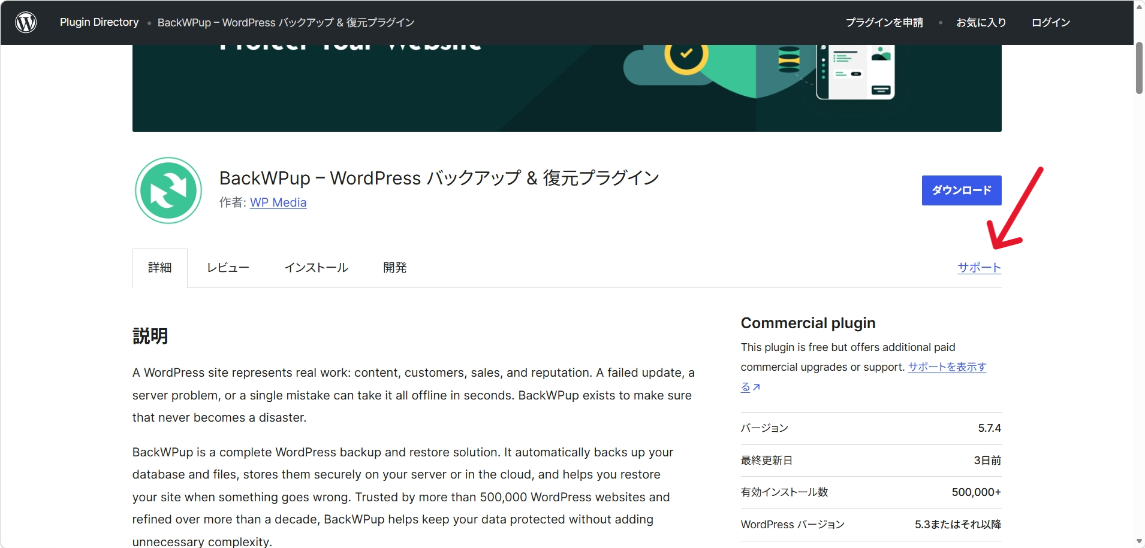Open プラグインを申請 in the header
This screenshot has width=1145, height=548.
tap(884, 22)
